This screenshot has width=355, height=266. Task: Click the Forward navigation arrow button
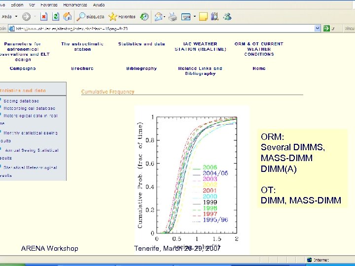coord(26,16)
